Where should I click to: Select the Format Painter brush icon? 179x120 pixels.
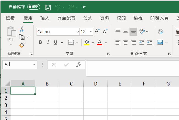(x=22, y=45)
